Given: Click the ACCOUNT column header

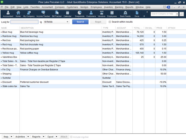Looking at the screenshot, I should click(121, 28).
